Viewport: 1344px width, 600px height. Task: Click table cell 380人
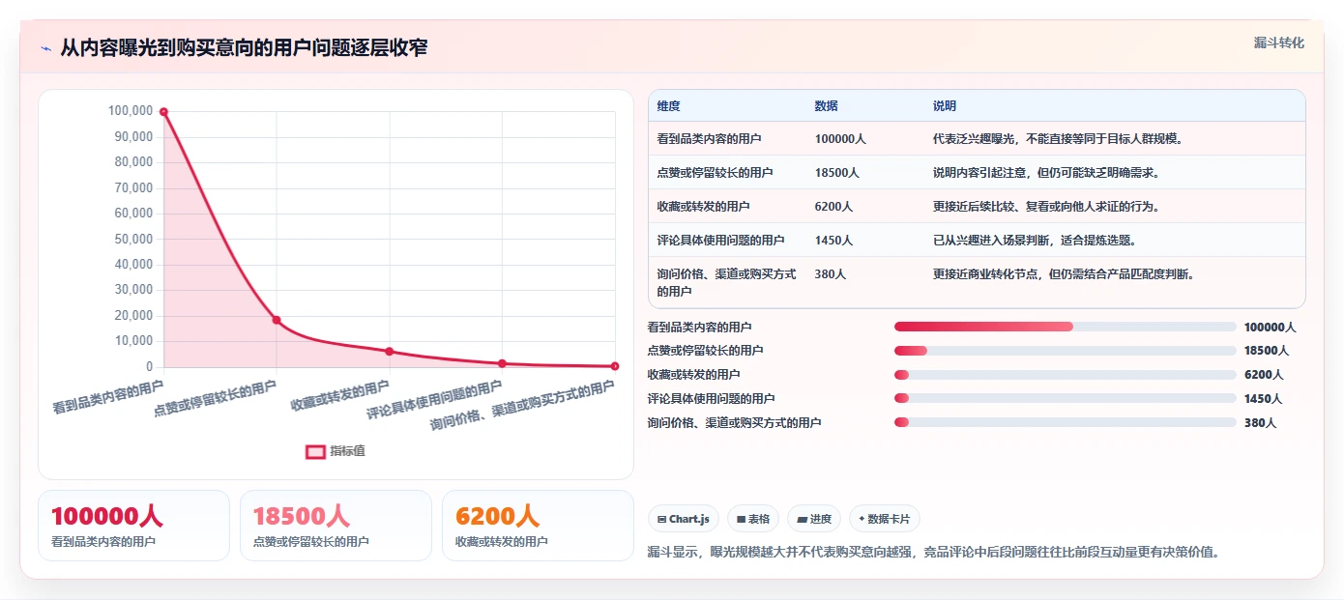click(x=830, y=274)
